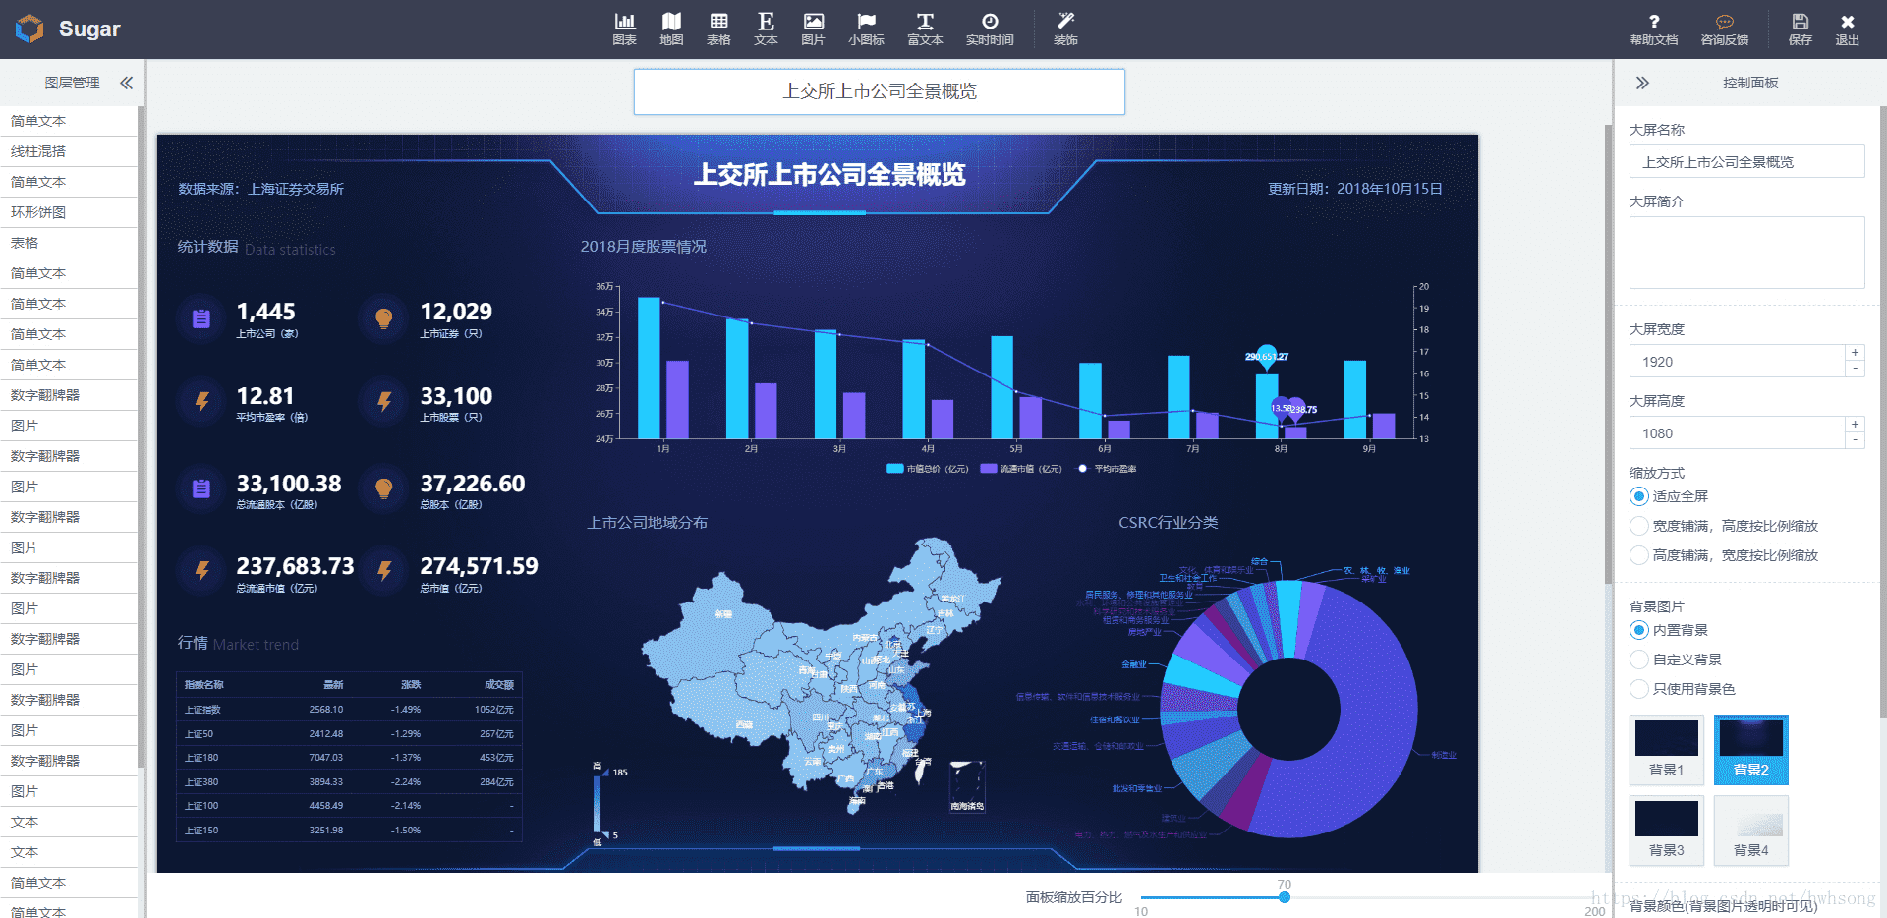Increase 大屏宽度 with plus stepper
The image size is (1887, 918).
tap(1855, 353)
